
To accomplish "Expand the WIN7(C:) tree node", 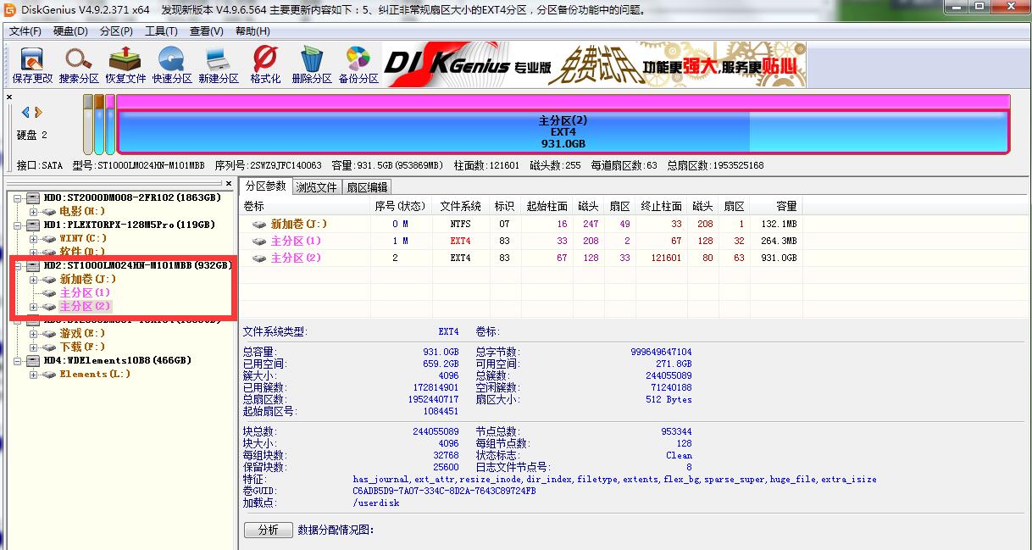I will click(34, 238).
